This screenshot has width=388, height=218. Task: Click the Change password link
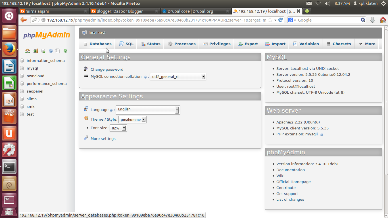click(107, 69)
